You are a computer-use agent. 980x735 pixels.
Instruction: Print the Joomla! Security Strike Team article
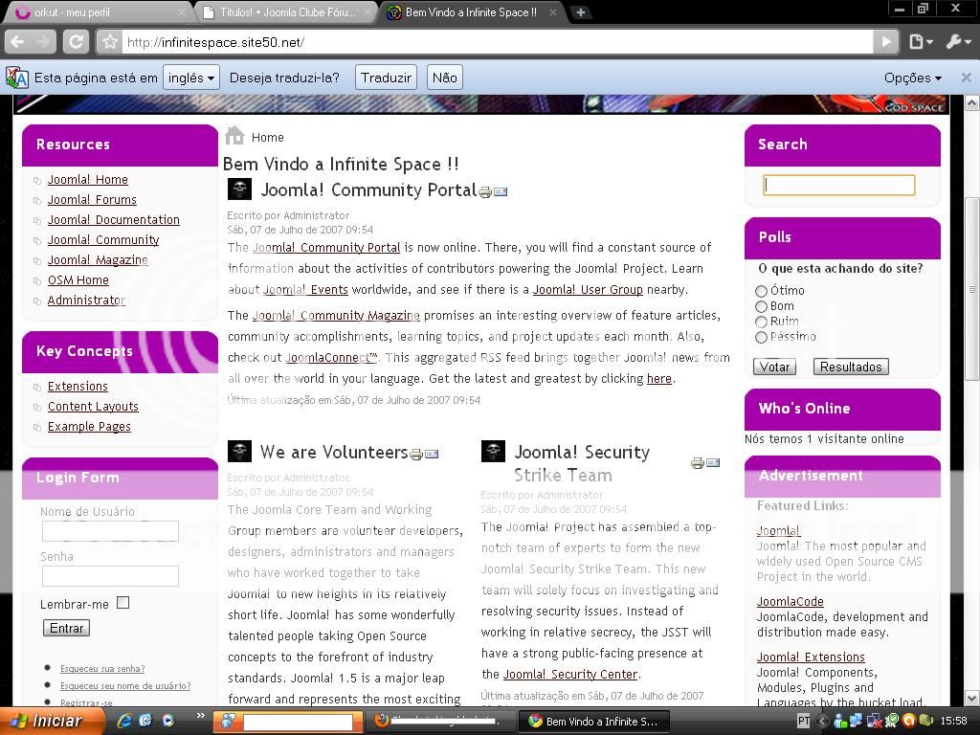697,463
